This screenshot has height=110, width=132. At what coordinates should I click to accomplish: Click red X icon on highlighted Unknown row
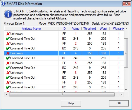(8, 53)
